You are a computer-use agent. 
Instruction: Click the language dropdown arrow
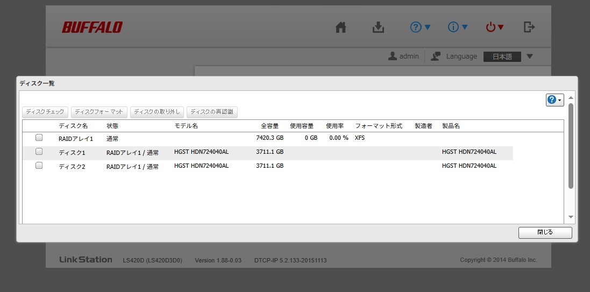(x=530, y=57)
